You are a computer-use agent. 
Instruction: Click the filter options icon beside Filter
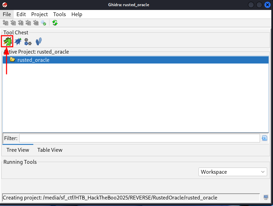pos(264,138)
